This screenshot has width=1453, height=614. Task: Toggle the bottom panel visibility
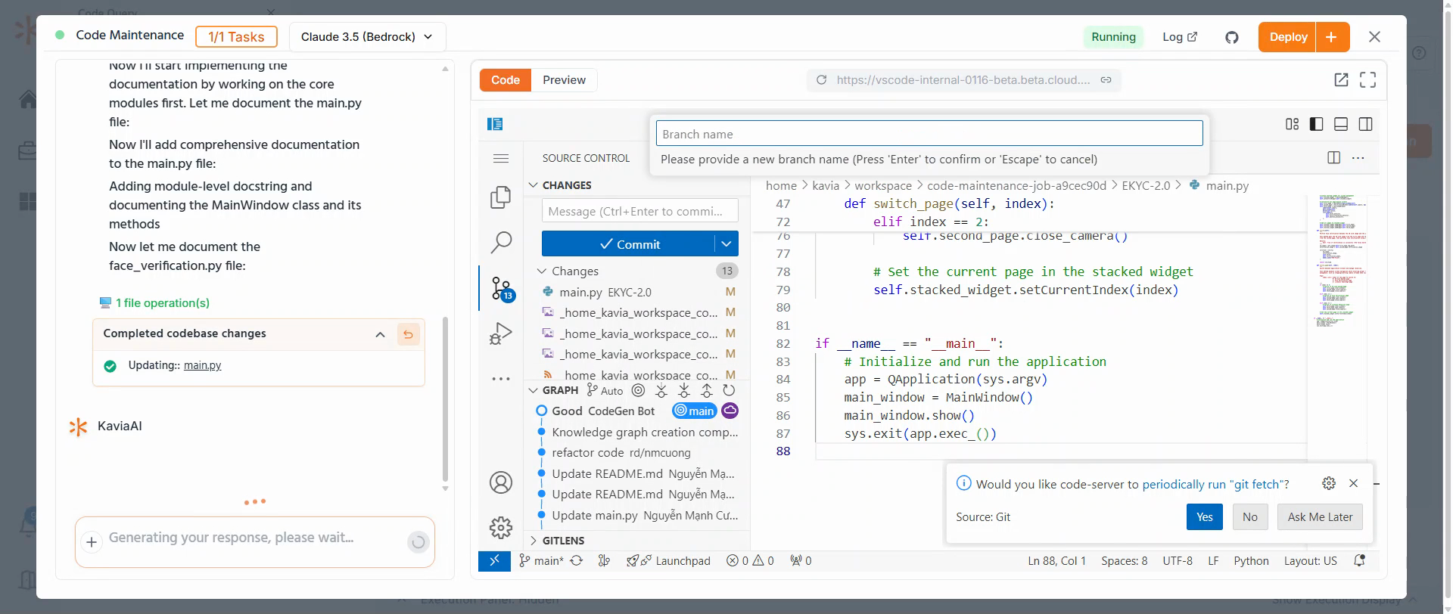click(1341, 124)
